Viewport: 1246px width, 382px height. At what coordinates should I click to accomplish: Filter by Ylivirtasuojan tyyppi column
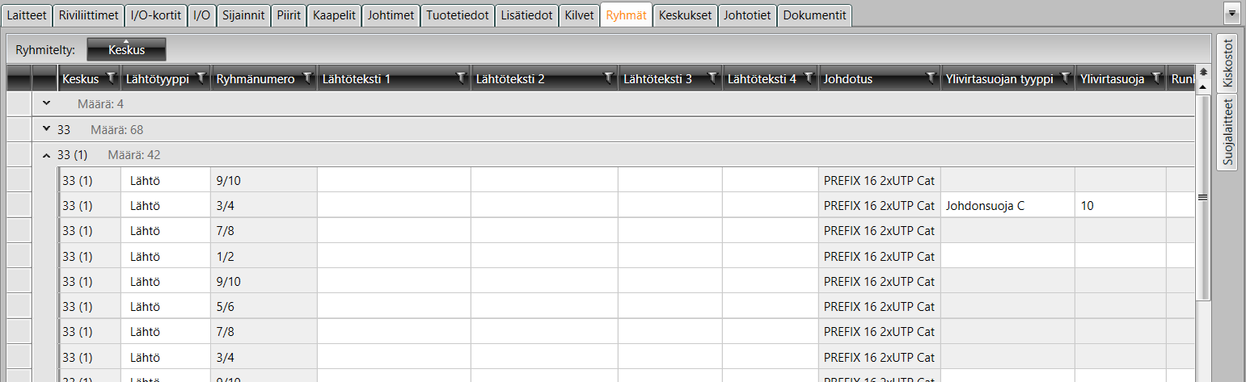click(1065, 78)
